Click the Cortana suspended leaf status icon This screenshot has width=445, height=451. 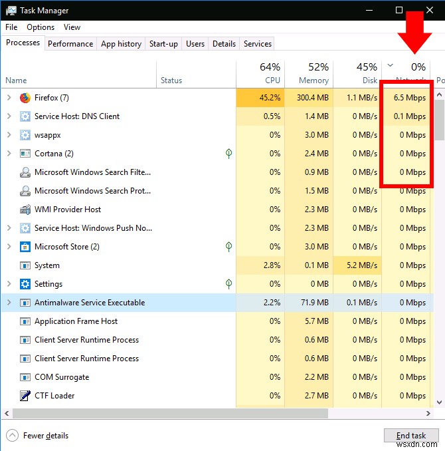228,153
